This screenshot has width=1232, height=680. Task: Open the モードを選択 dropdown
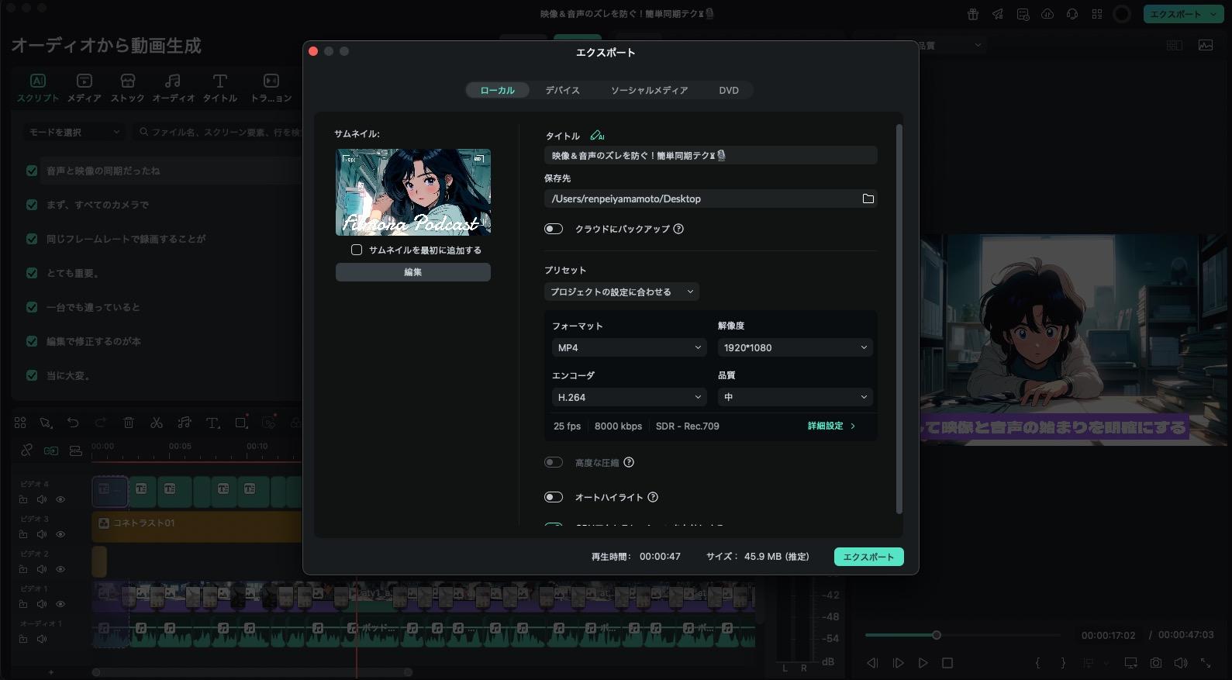coord(74,133)
